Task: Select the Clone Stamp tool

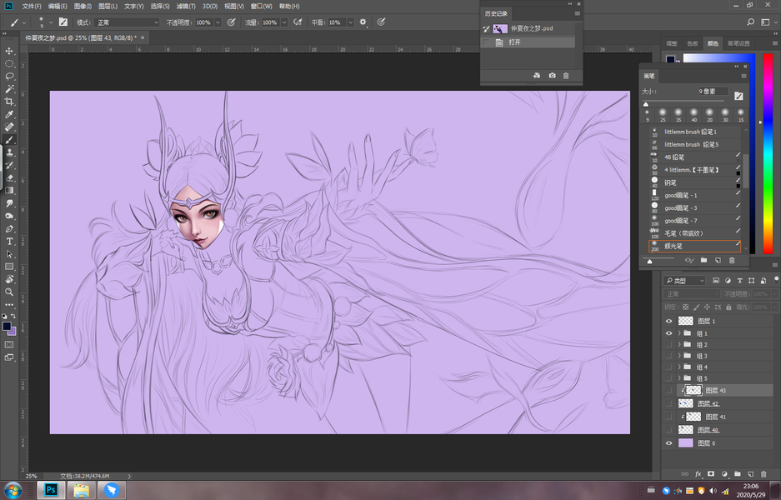Action: 9,152
